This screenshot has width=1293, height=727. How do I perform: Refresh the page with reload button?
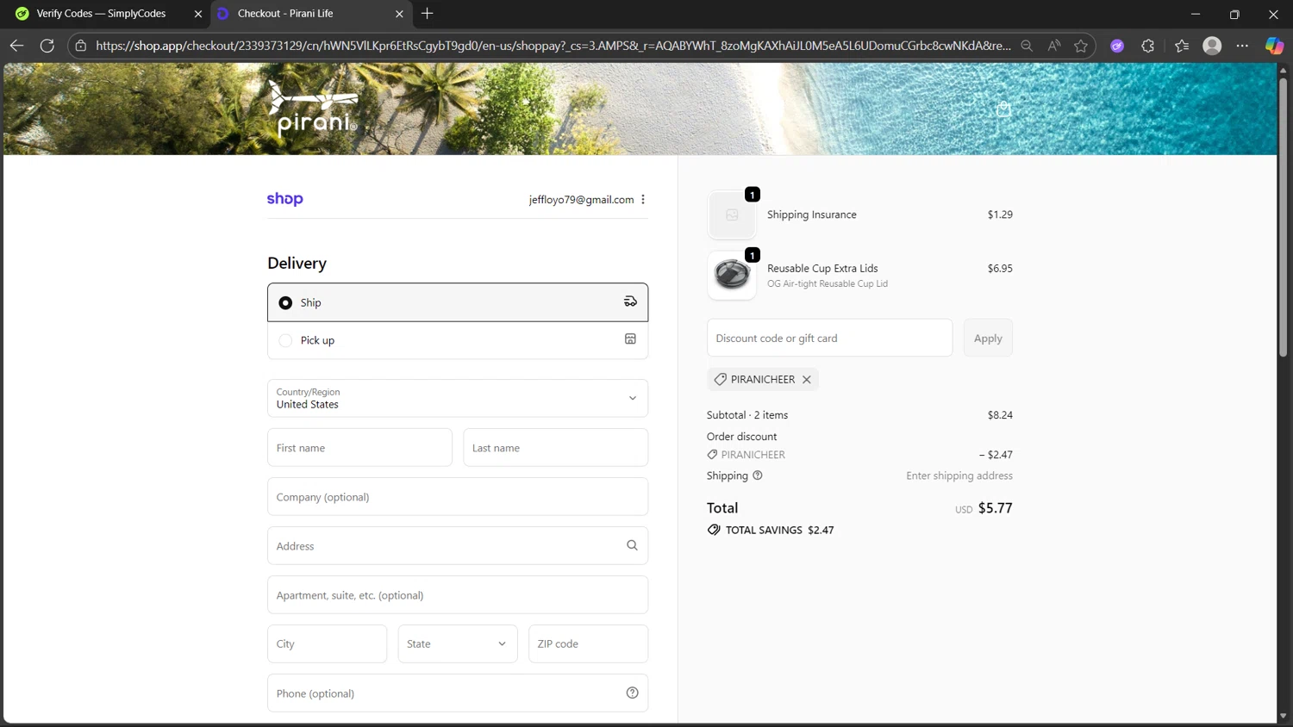(47, 46)
